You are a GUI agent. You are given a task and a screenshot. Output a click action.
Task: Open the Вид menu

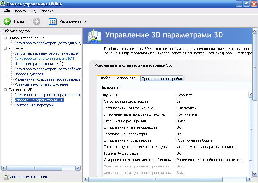tap(32, 11)
